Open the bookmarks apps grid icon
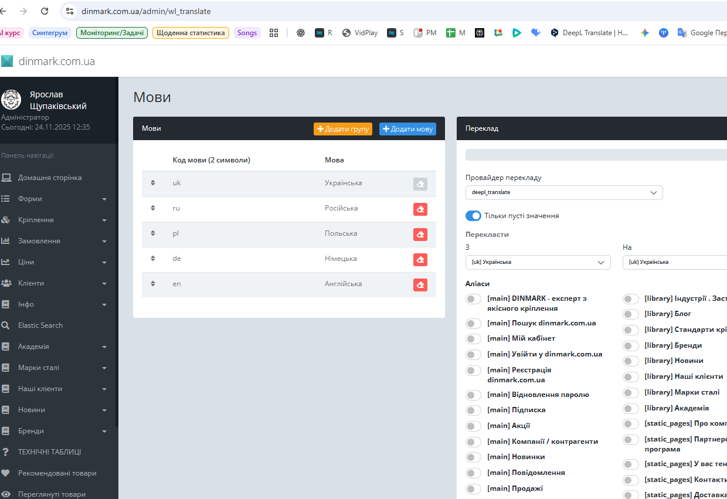 click(x=274, y=33)
